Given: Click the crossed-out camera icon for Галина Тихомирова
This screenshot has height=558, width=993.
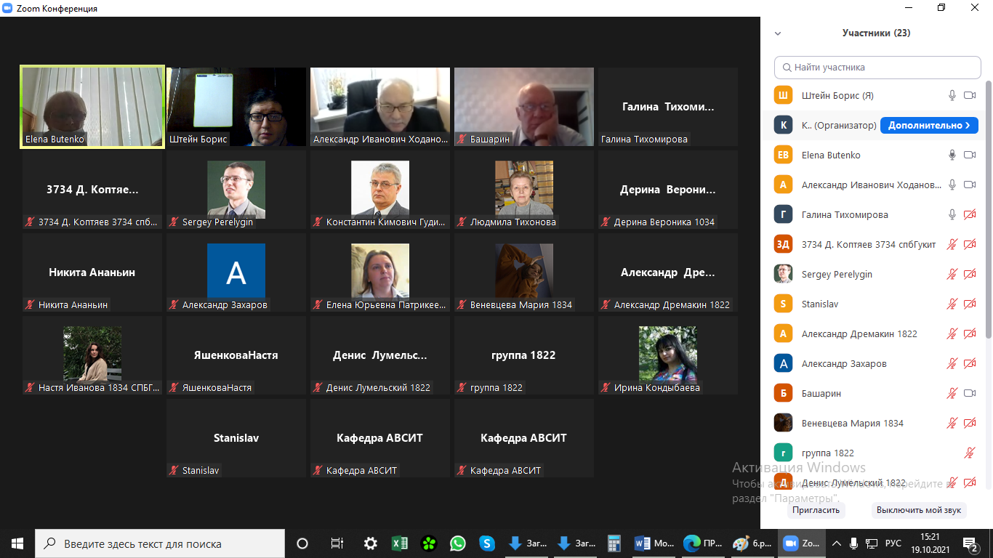Looking at the screenshot, I should pyautogui.click(x=969, y=214).
